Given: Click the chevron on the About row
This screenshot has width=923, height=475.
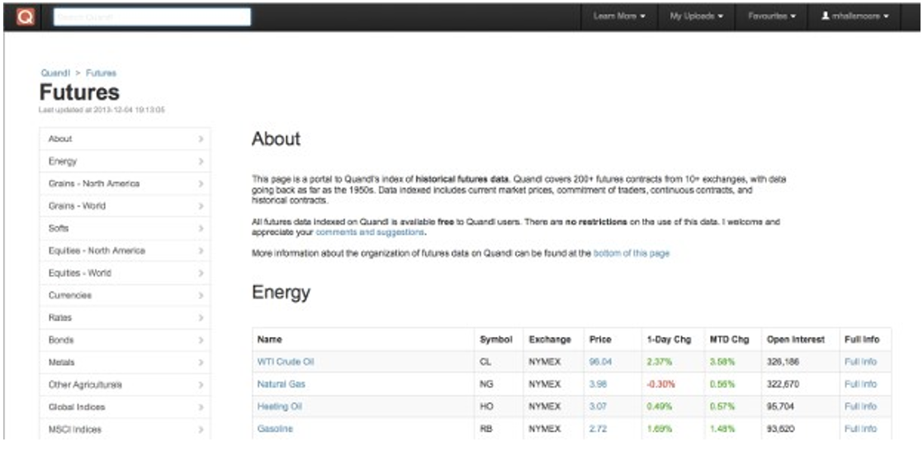Looking at the screenshot, I should (x=201, y=139).
